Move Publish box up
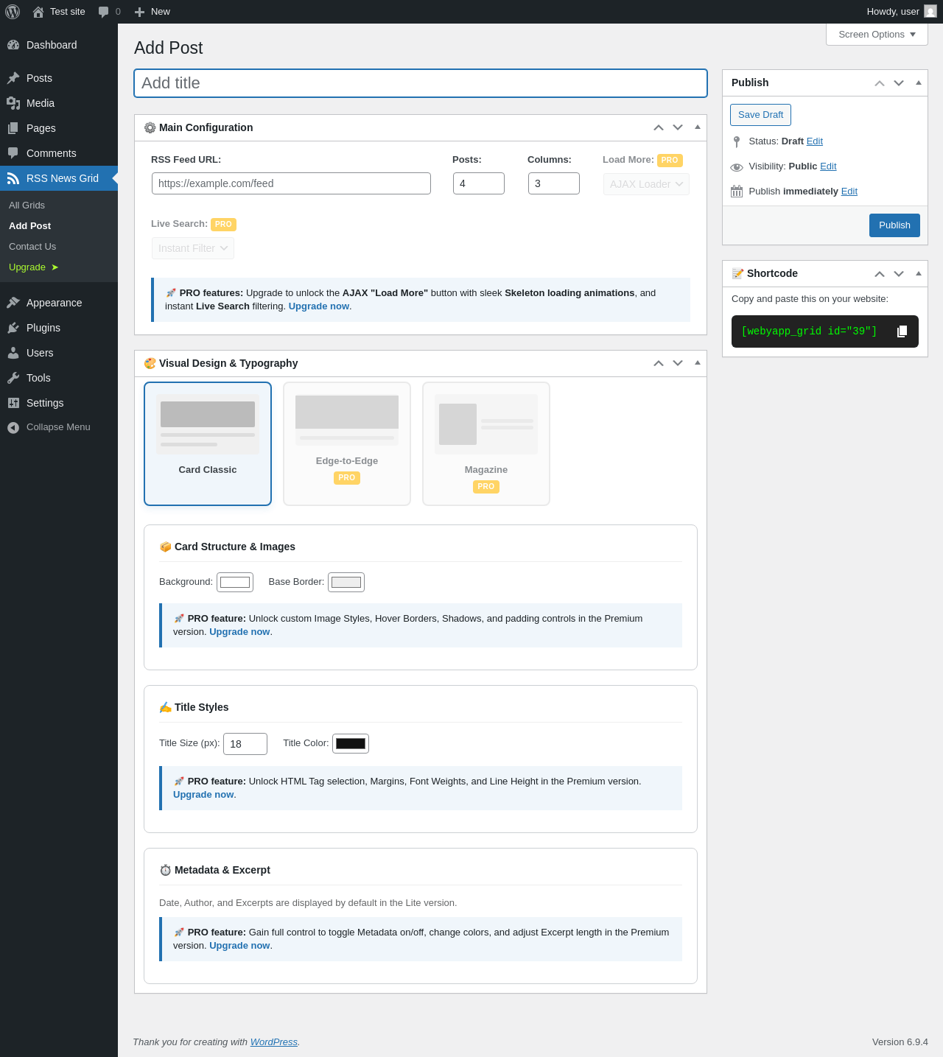 tap(880, 83)
